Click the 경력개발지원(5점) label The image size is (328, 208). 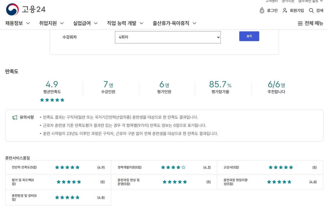coord(129,168)
